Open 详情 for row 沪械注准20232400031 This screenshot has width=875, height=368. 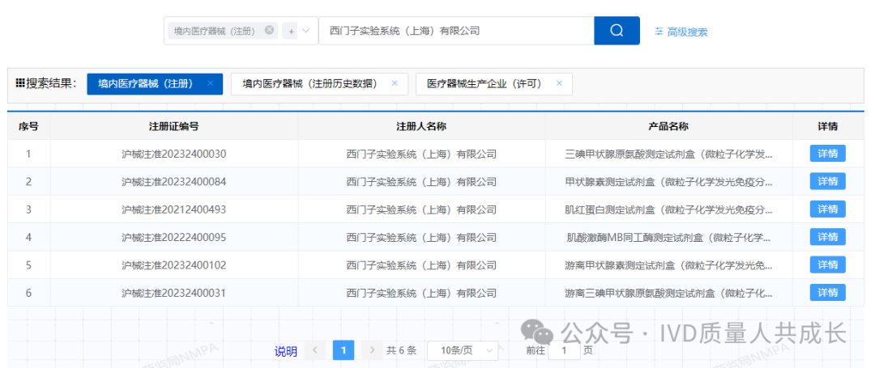[827, 293]
